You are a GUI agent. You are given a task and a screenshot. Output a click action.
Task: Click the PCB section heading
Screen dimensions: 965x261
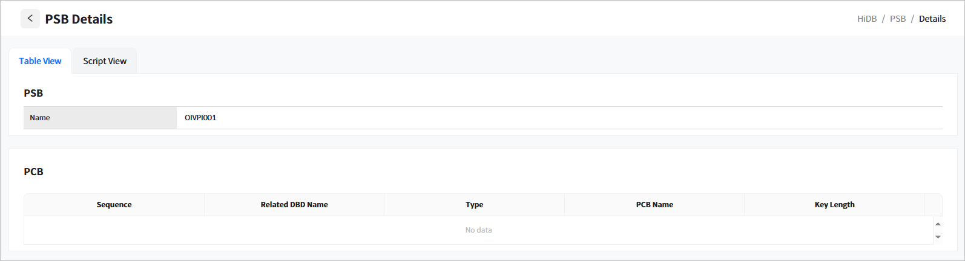33,172
